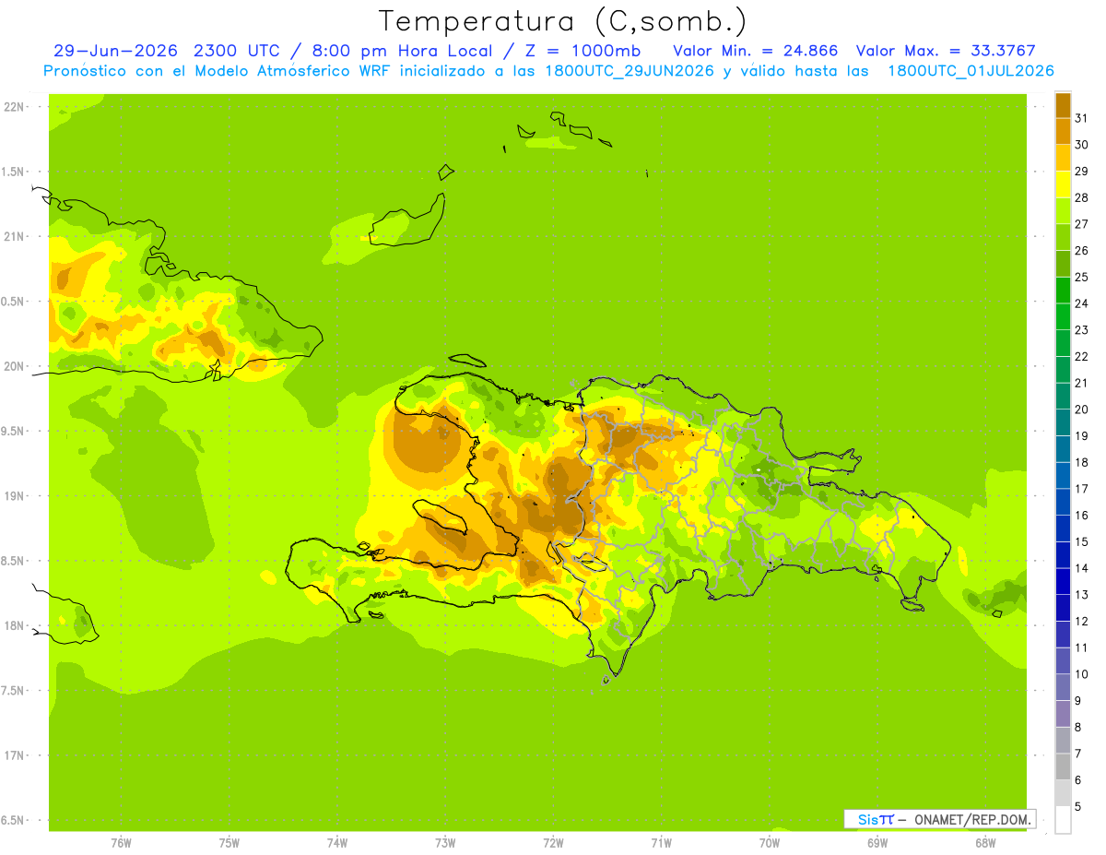The image size is (1106, 855).
Task: Click 'Valor Min. = 24.866' text
Action: tap(756, 51)
